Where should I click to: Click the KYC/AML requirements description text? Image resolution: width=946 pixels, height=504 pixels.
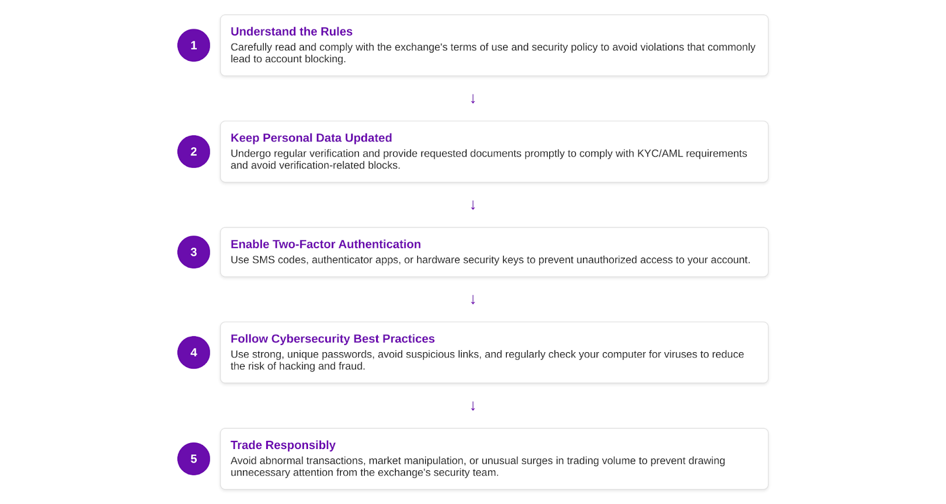[489, 160]
